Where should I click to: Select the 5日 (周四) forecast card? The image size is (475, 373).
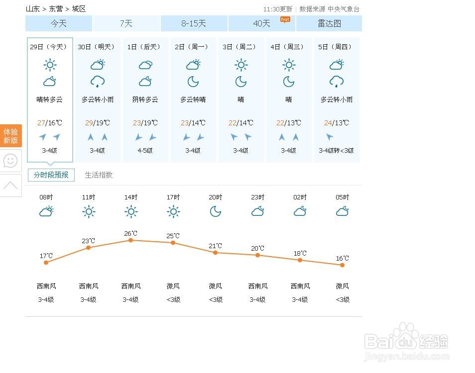[x=337, y=100]
